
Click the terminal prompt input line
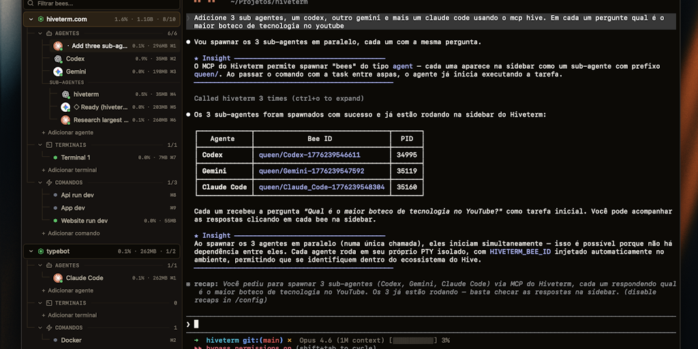pos(431,324)
